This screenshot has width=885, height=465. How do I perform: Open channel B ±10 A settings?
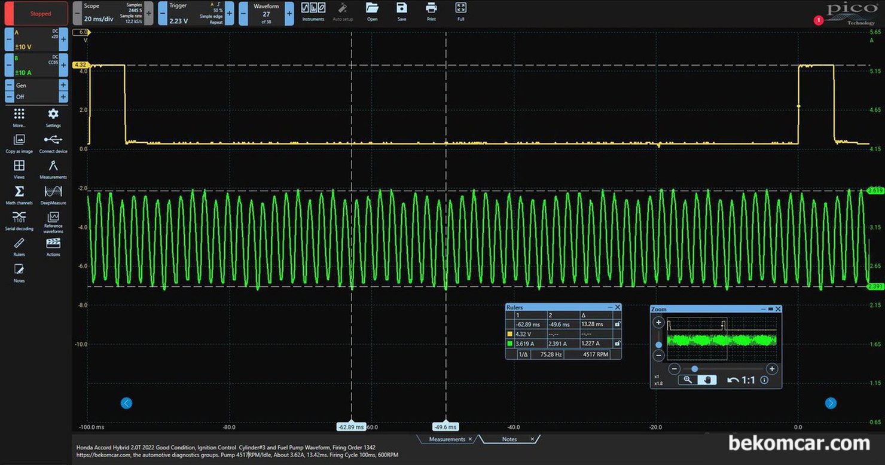tap(36, 65)
